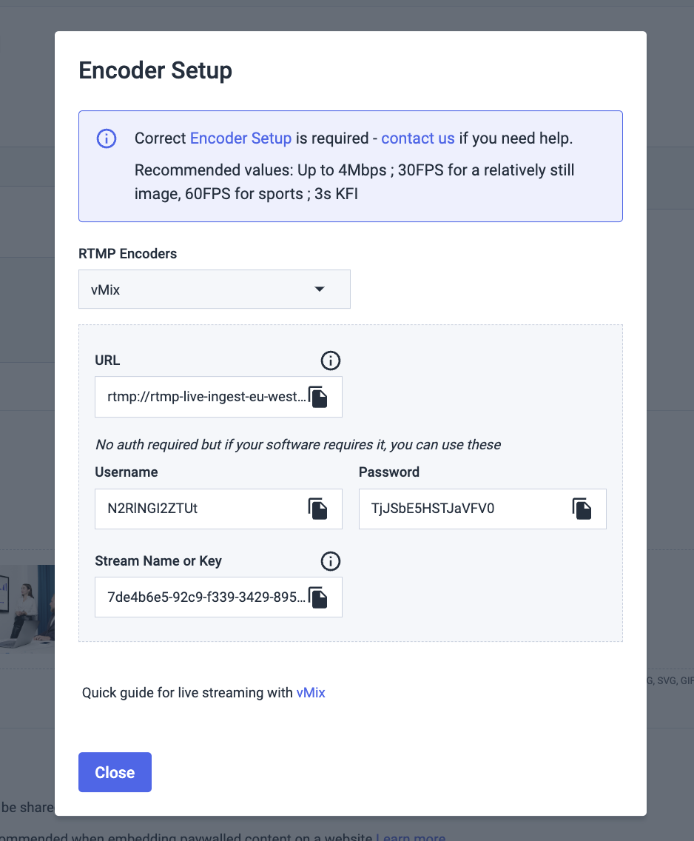Close the Encoder Setup dialog

pos(115,772)
